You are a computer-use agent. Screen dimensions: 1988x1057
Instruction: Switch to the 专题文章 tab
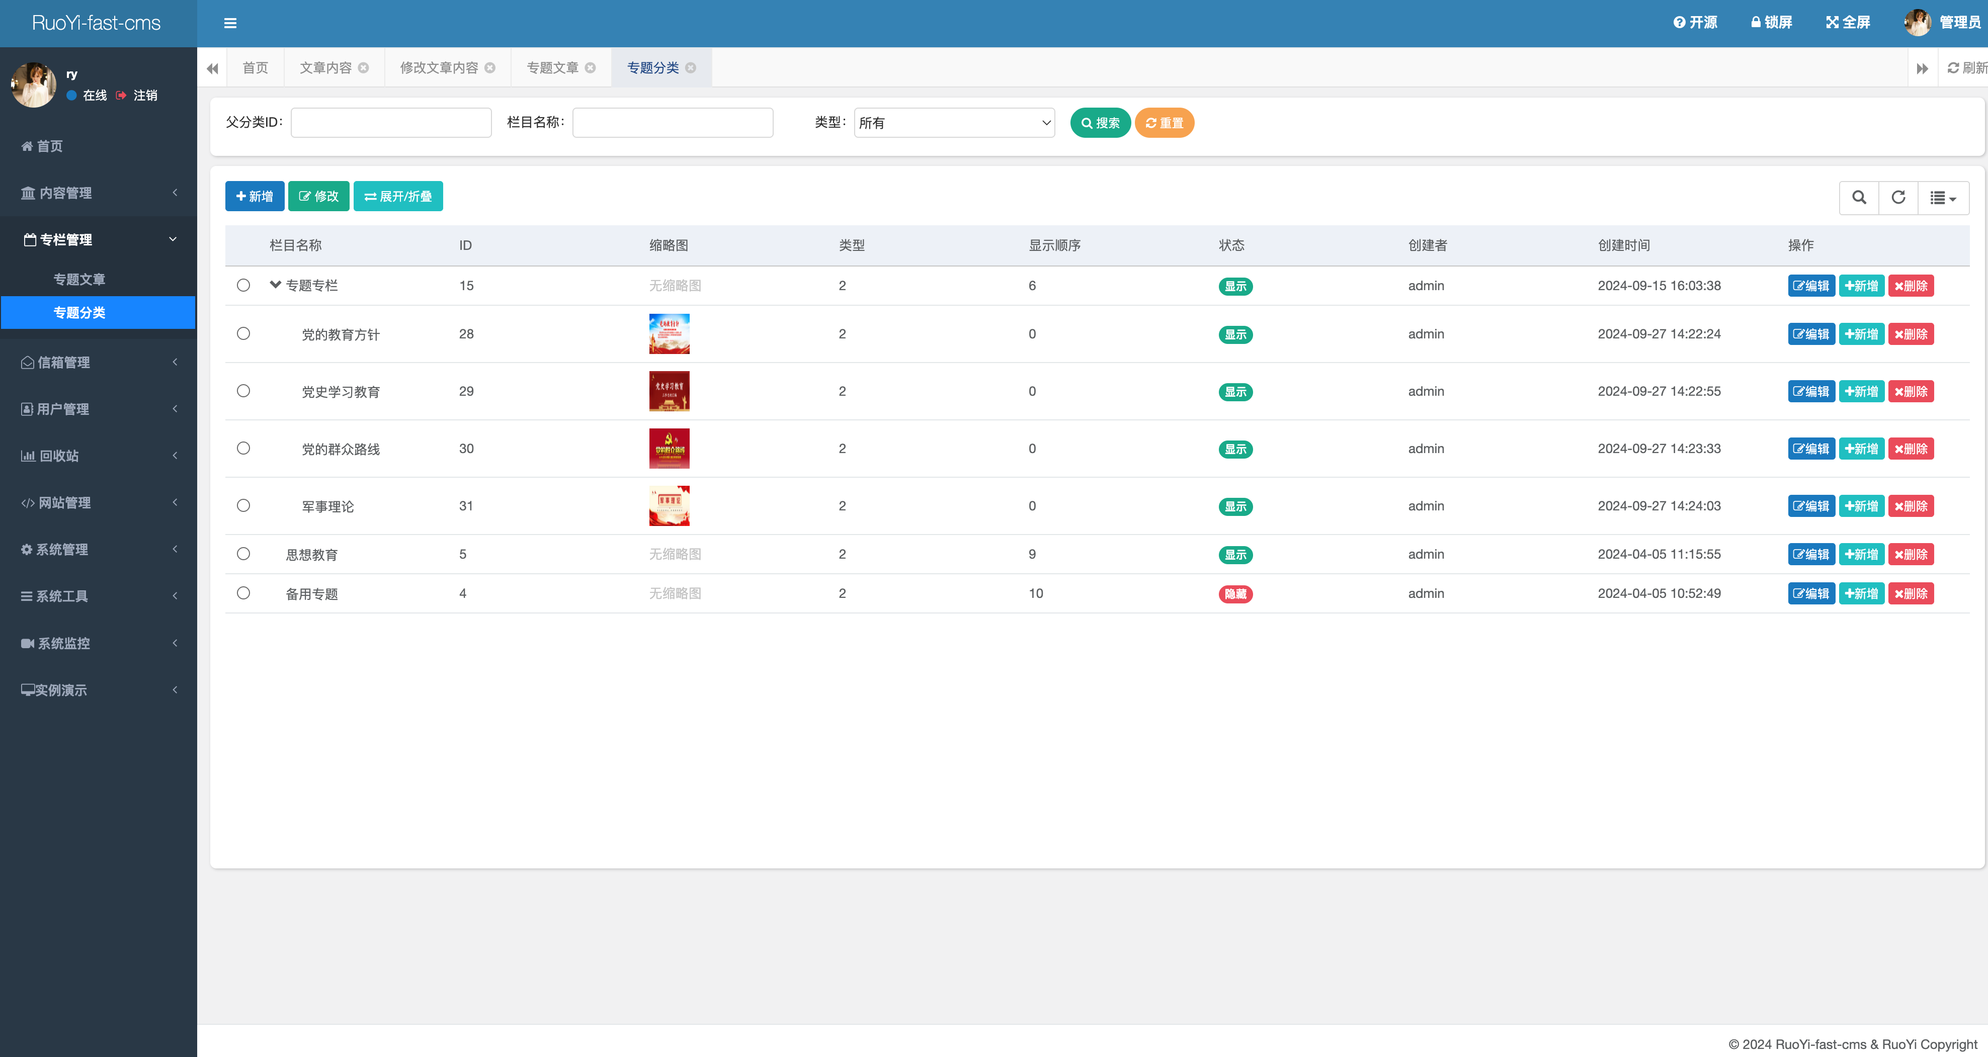(x=552, y=68)
